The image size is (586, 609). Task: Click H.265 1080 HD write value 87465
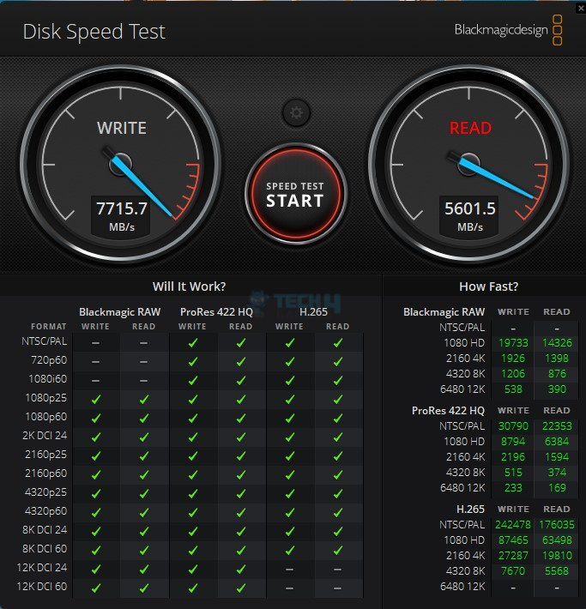[513, 540]
